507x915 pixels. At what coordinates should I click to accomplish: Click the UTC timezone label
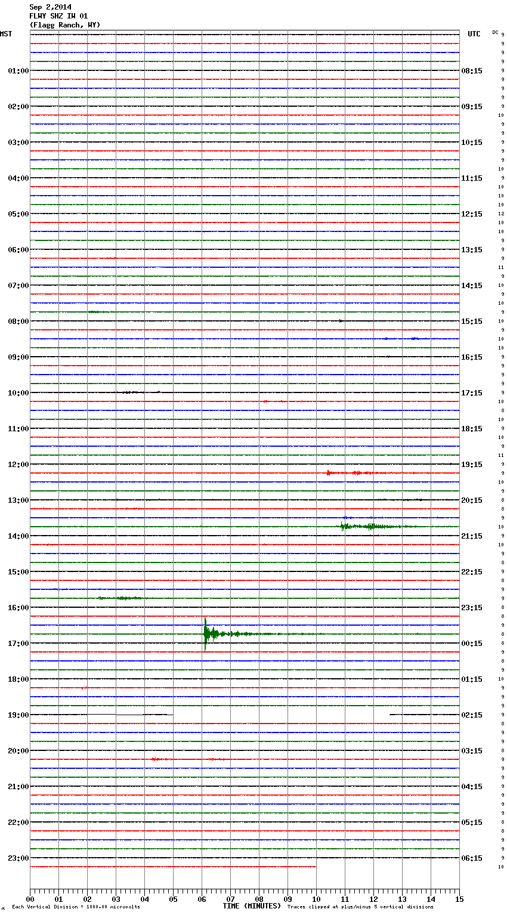[x=474, y=34]
